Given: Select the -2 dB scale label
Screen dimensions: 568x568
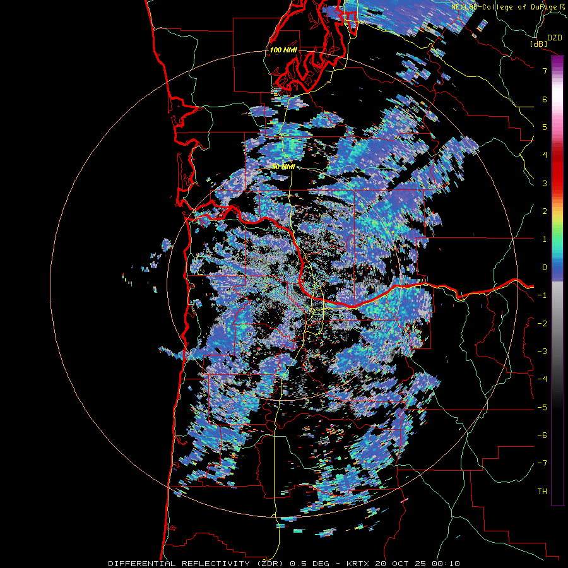Looking at the screenshot, I should coord(542,324).
